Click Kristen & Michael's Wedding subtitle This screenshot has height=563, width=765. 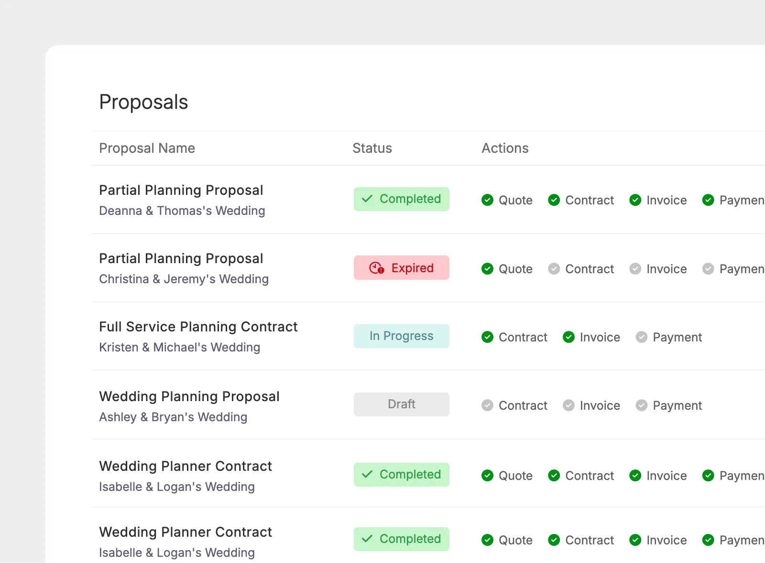point(180,347)
